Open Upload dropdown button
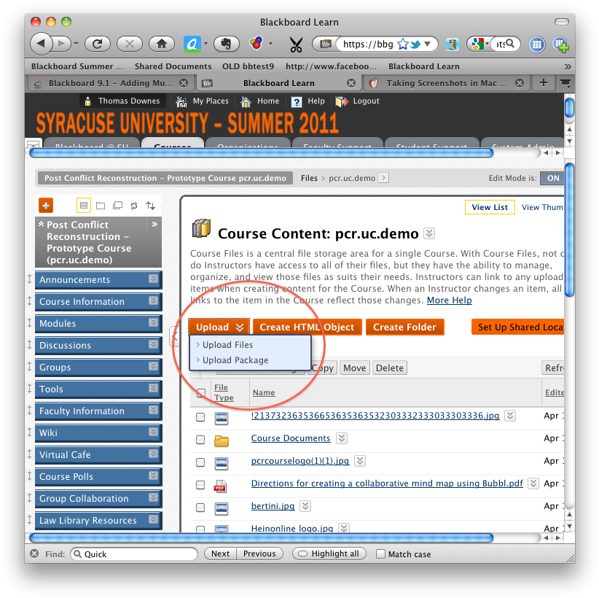 (219, 327)
